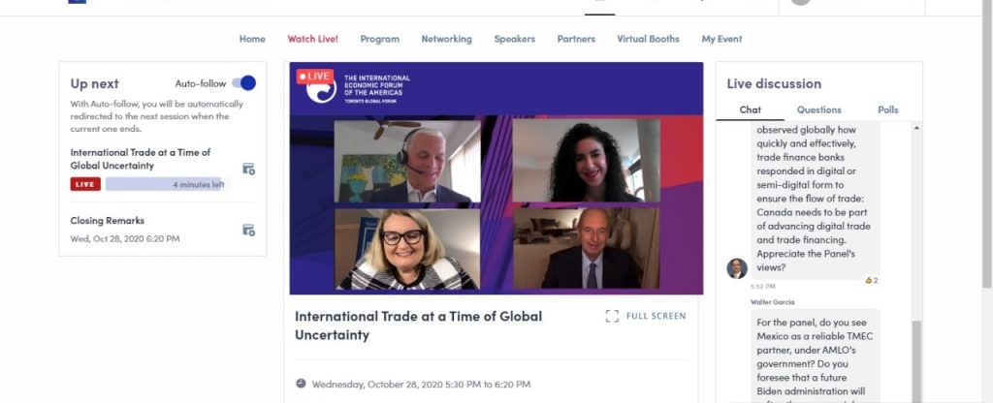This screenshot has height=403, width=993.
Task: Click the scrollbar up arrow in chat
Action: pos(917,128)
